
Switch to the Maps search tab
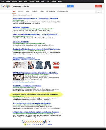click(x=28, y=11)
